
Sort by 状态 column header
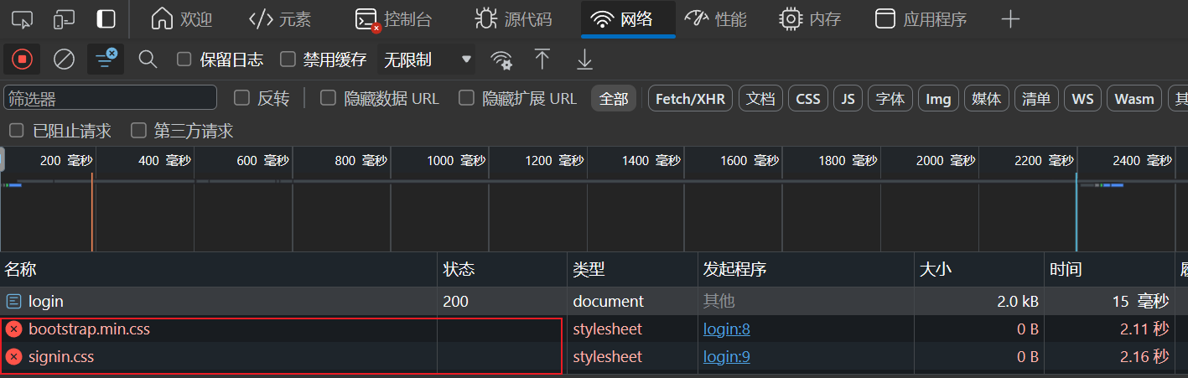click(x=502, y=270)
